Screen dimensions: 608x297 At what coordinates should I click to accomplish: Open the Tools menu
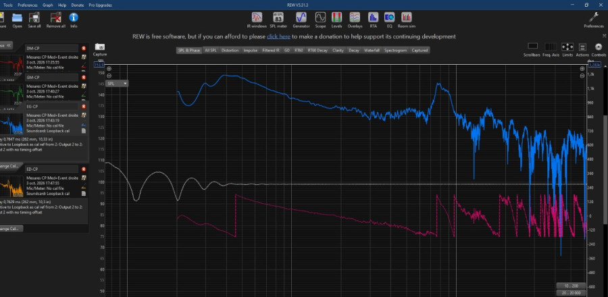click(7, 5)
